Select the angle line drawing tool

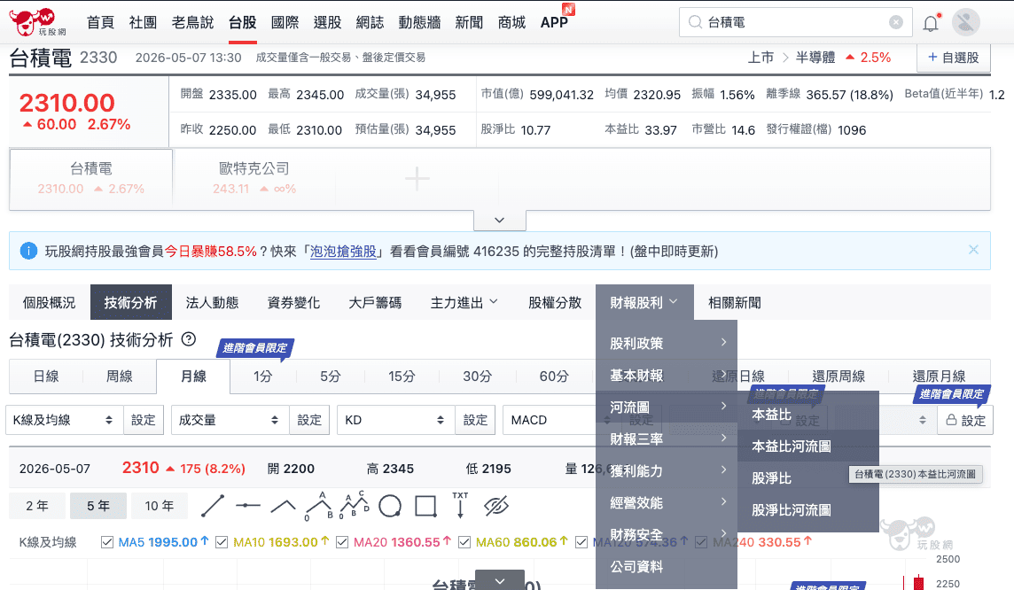(284, 506)
